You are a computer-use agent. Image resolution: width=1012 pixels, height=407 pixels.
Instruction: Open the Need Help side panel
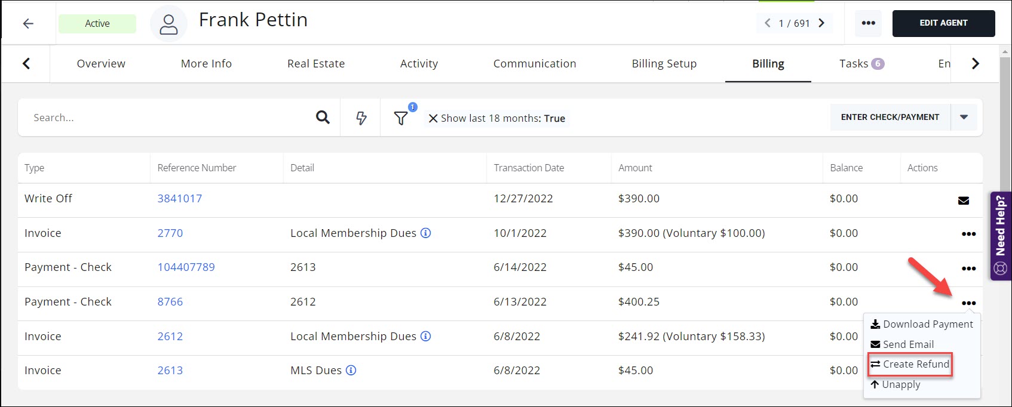[1000, 236]
